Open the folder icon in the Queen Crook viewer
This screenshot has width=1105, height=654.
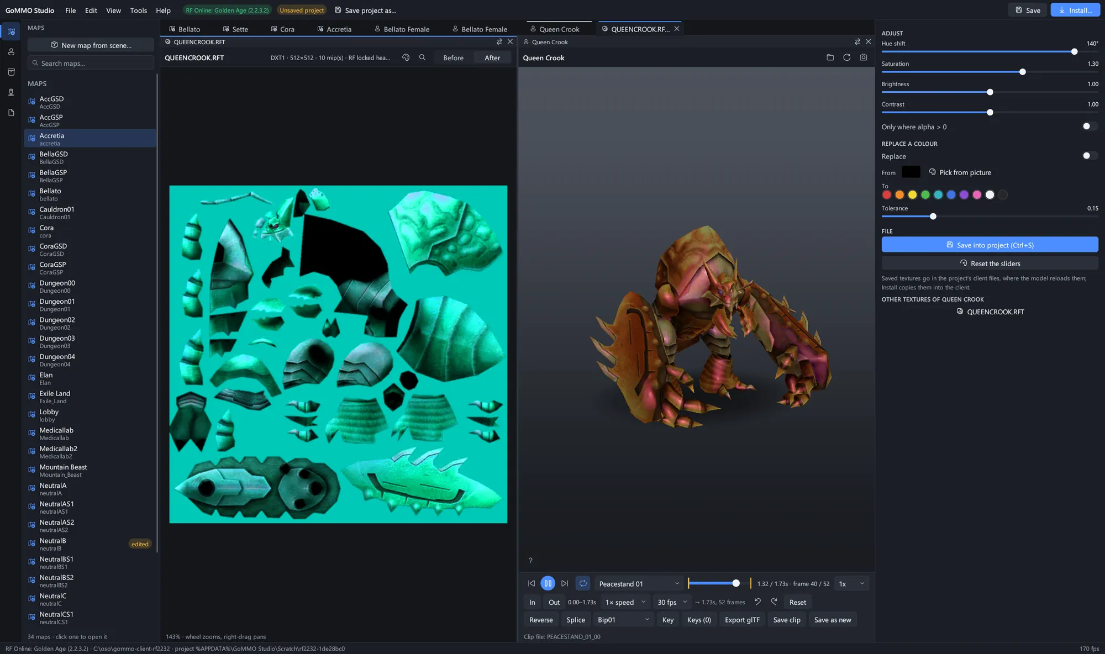(x=830, y=57)
